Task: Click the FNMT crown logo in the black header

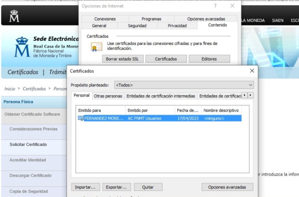Action: (x=14, y=16)
